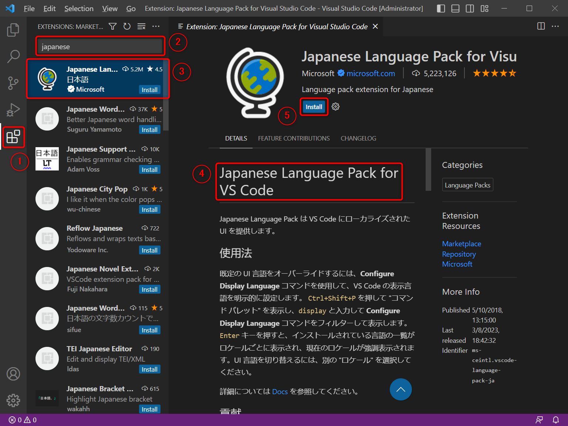The height and width of the screenshot is (426, 568).
Task: Install the Japanese Bracket extension by wakahh
Action: [149, 409]
